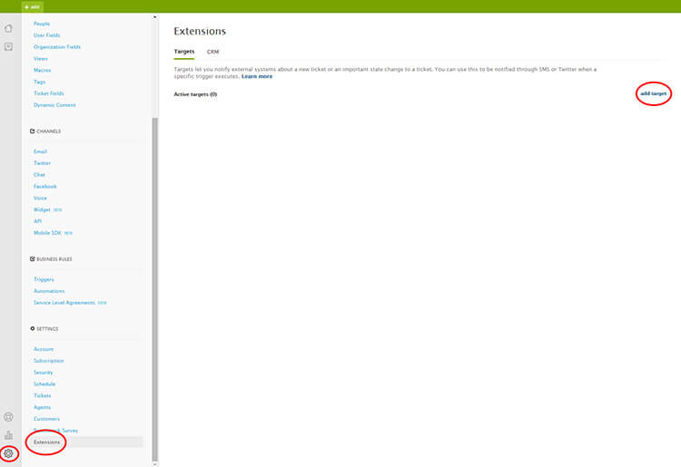
Task: Open the Widget channel
Action: 42,209
